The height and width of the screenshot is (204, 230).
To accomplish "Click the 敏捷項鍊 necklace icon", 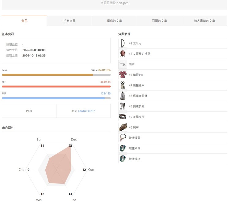I will click(123, 138).
